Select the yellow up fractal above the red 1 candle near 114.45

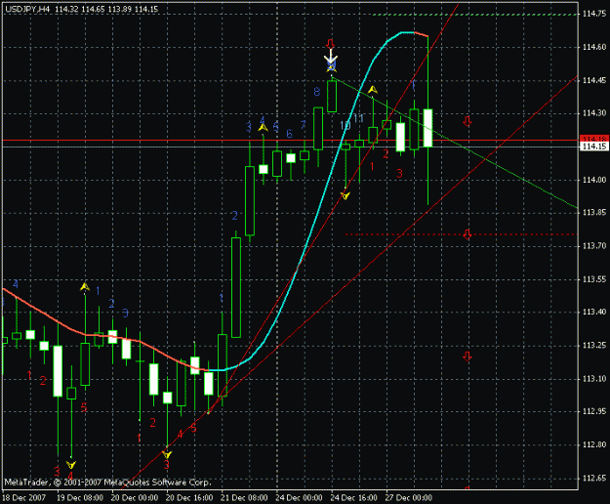[373, 90]
